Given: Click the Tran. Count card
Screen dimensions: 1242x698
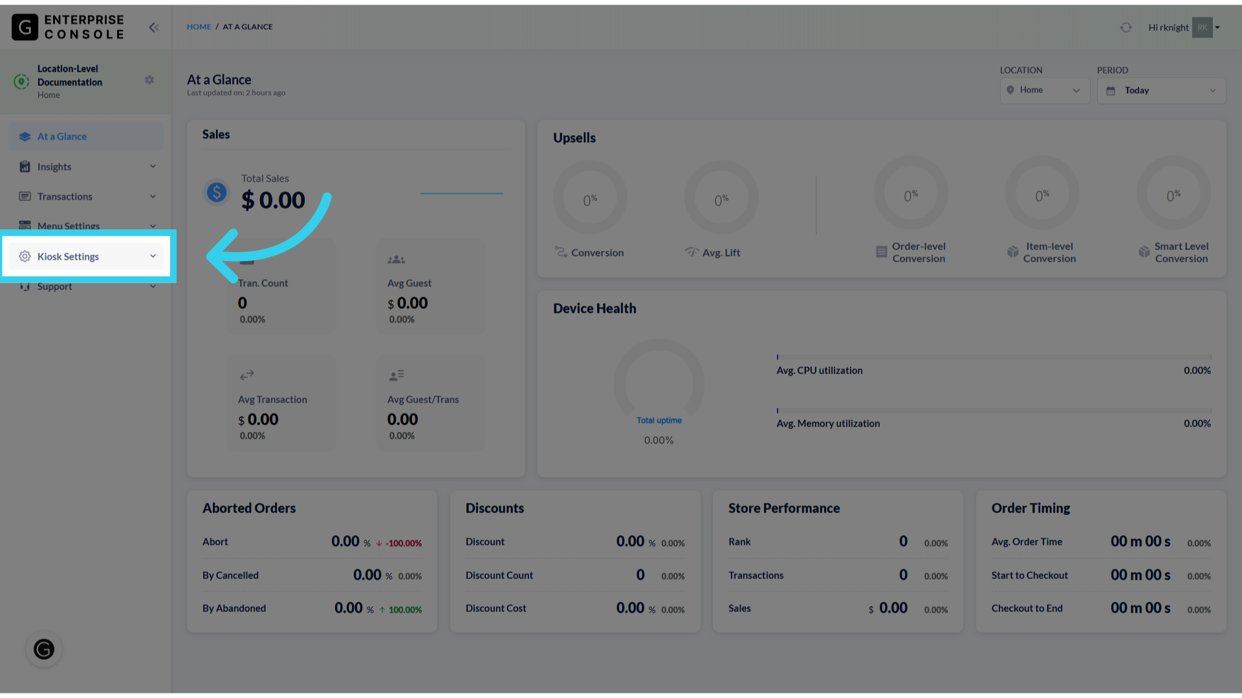Looking at the screenshot, I should pyautogui.click(x=281, y=287).
